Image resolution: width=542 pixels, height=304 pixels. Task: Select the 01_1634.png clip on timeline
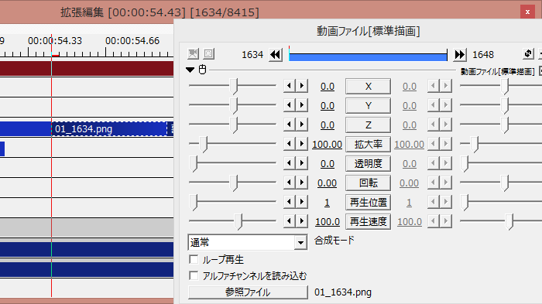[109, 129]
